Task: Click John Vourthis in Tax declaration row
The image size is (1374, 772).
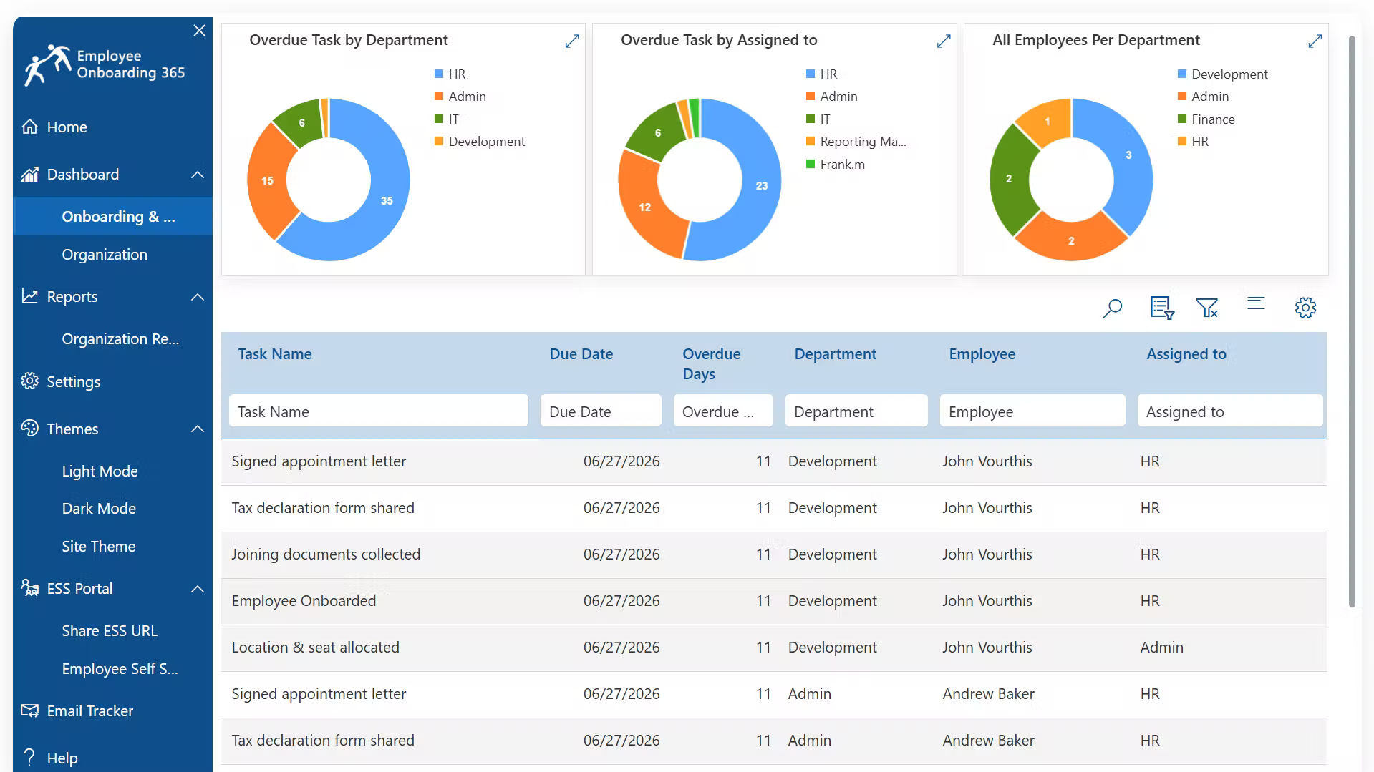Action: (x=987, y=507)
